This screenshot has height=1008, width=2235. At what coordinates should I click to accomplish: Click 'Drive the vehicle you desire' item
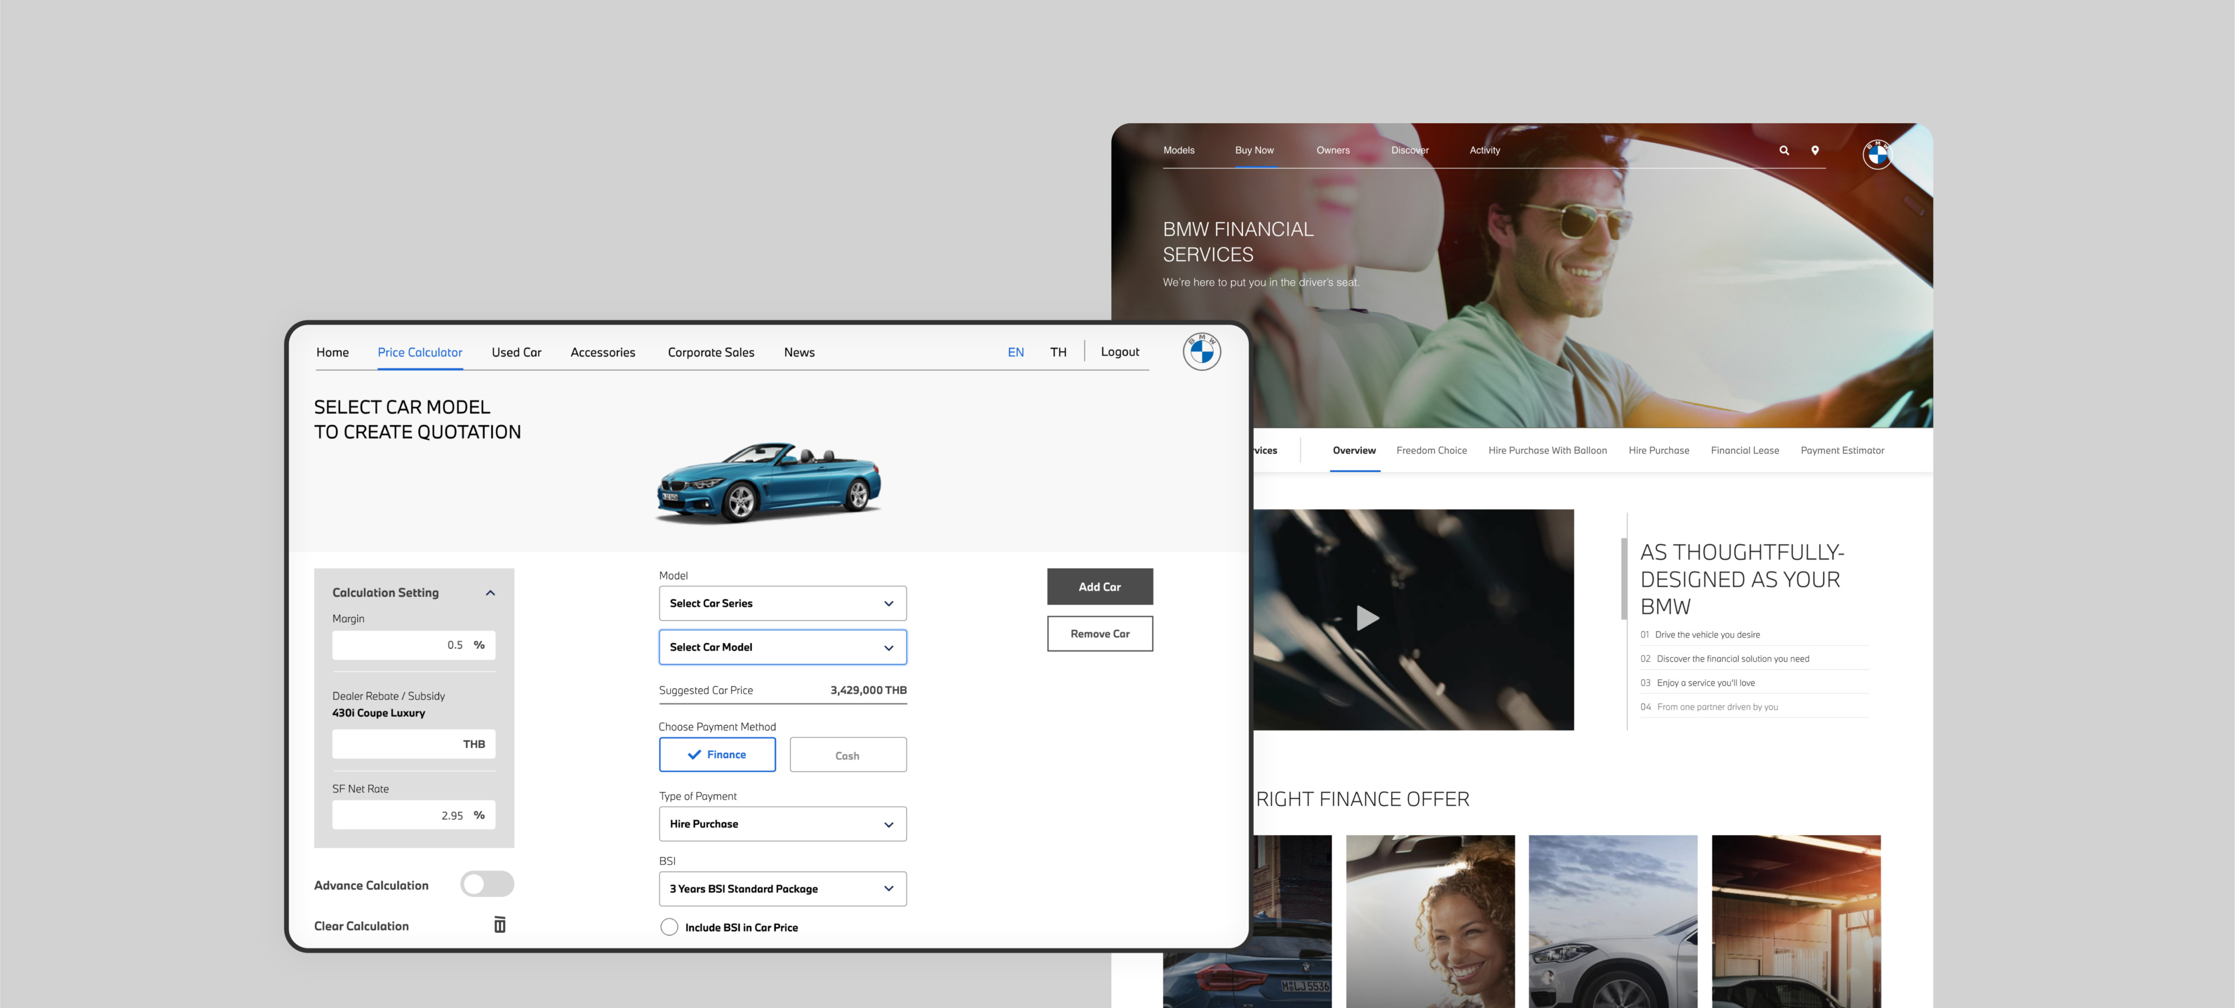1706,635
